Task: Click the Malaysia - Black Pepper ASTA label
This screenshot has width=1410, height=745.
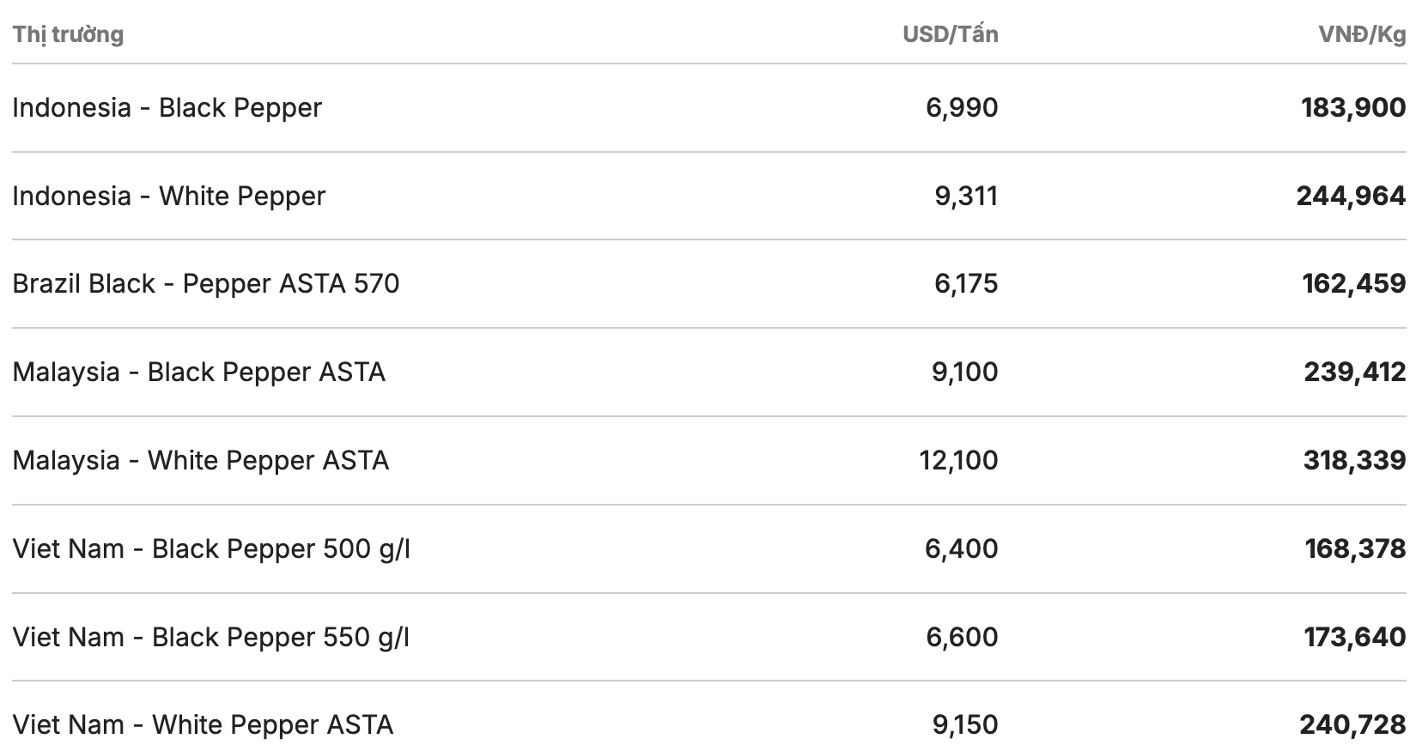Action: 198,372
